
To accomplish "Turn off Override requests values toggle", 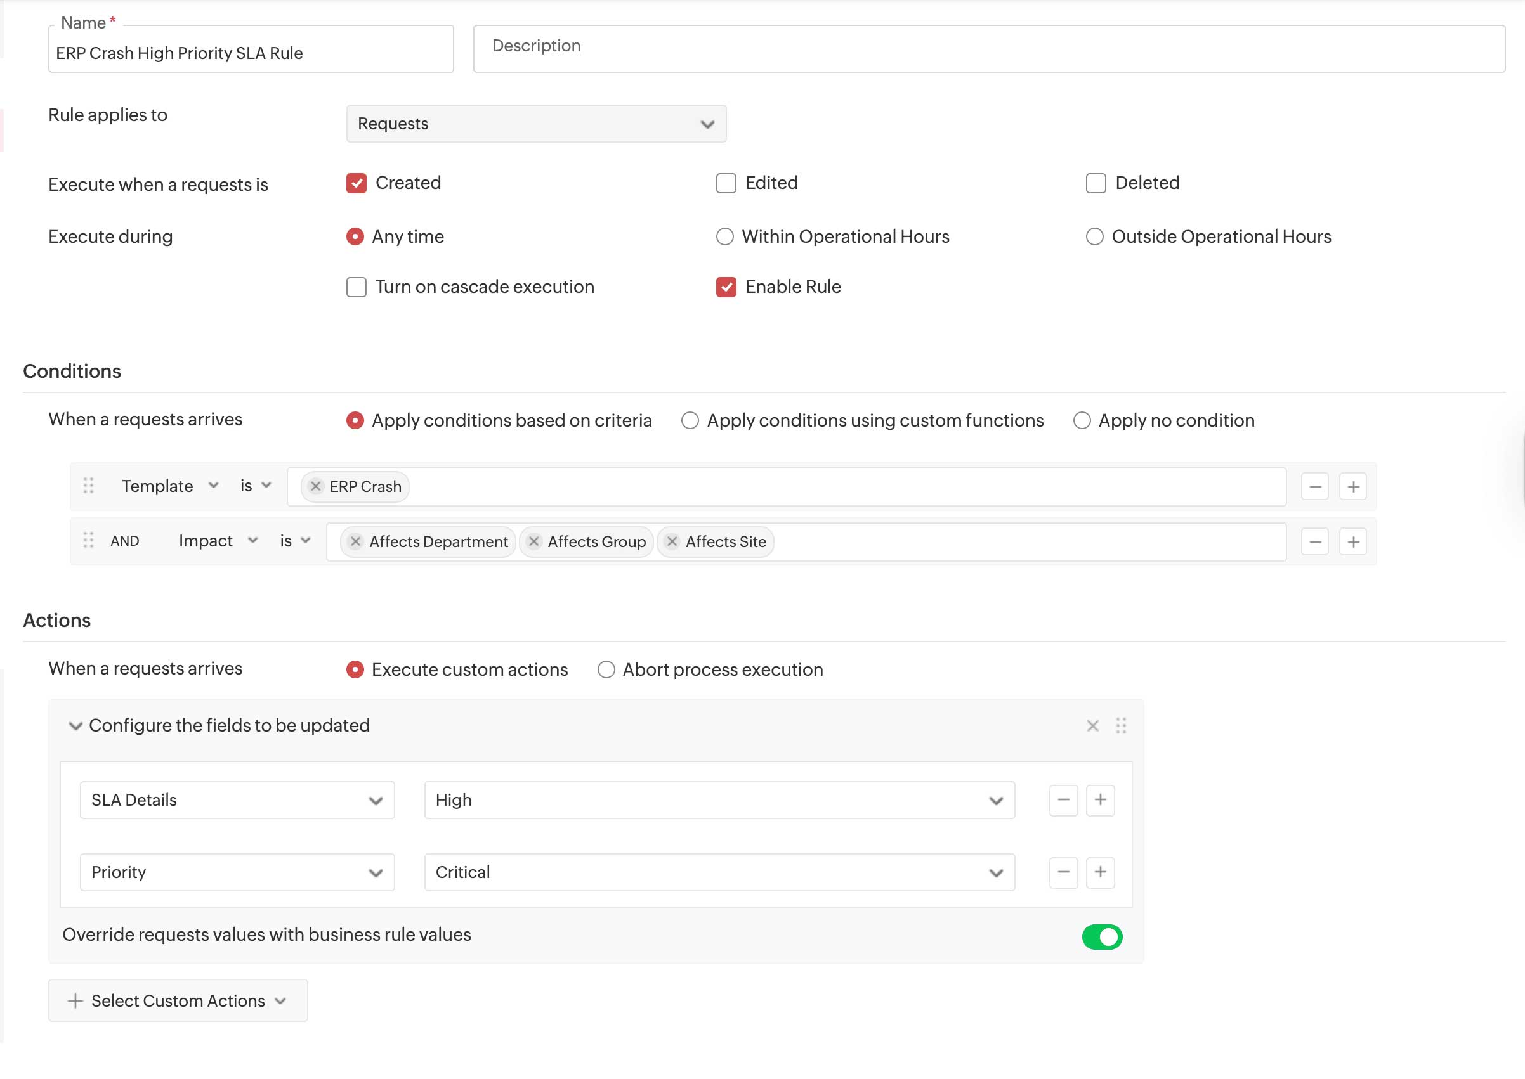I will 1103,937.
